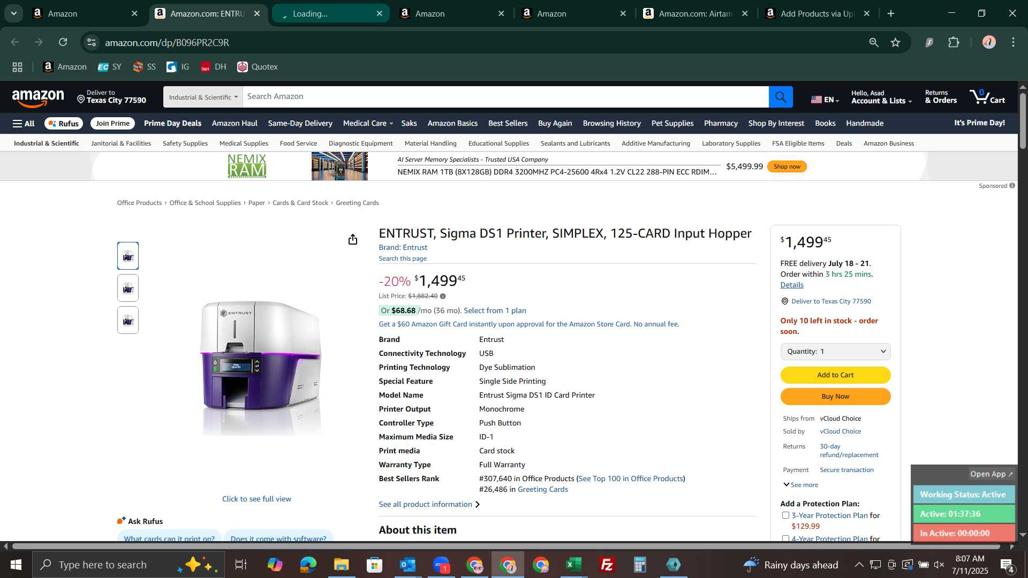Open Brand: Entrust link
Screen dimensions: 1028x578
pyautogui.click(x=403, y=247)
